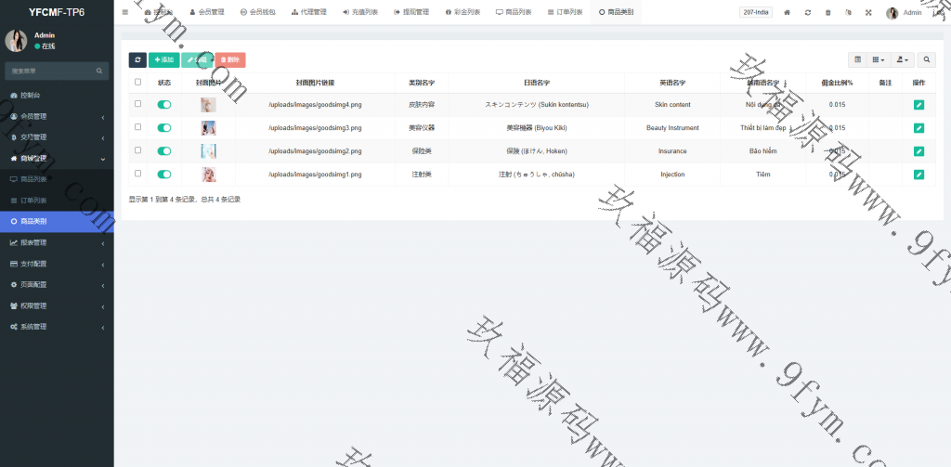Click the table view toggle icon

click(857, 59)
